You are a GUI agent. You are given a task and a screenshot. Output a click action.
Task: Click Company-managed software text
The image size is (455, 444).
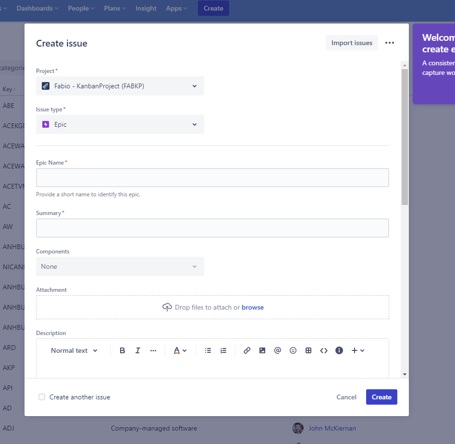154,428
